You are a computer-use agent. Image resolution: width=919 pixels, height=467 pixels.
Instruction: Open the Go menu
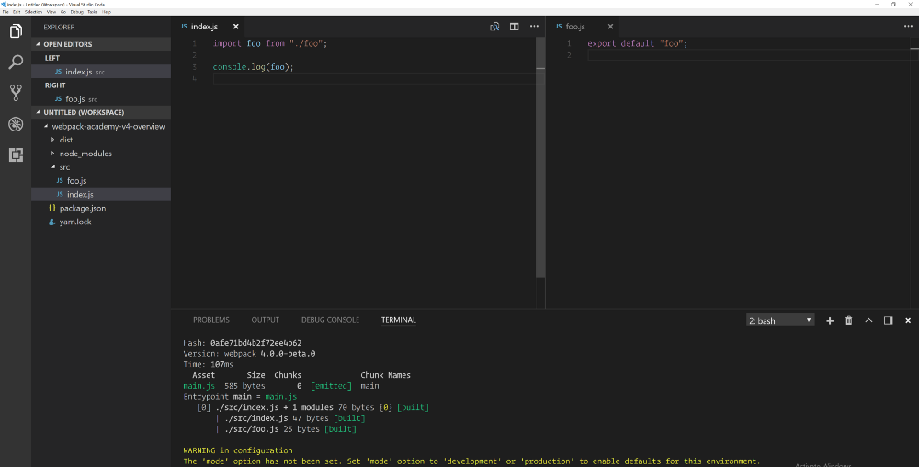coord(63,12)
